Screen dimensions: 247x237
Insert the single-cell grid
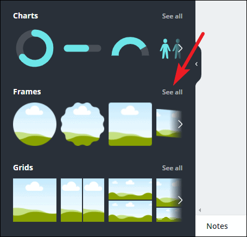click(35, 200)
